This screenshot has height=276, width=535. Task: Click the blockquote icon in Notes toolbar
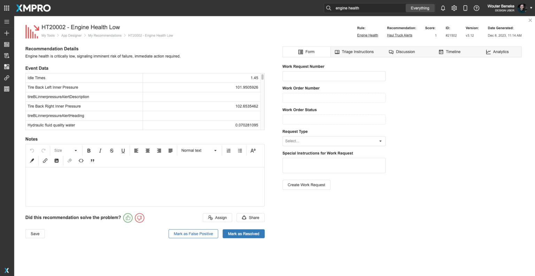click(93, 161)
